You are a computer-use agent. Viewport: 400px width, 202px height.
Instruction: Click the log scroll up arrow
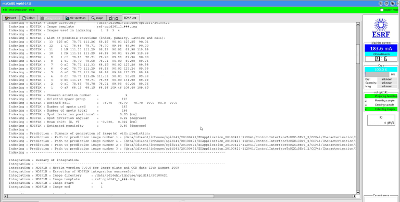(358, 24)
